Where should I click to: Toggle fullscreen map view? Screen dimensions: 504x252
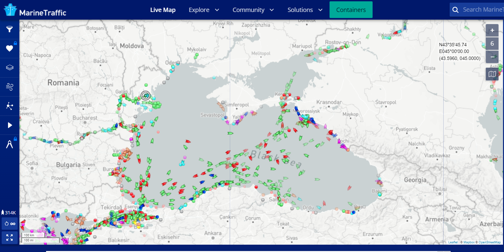9,237
